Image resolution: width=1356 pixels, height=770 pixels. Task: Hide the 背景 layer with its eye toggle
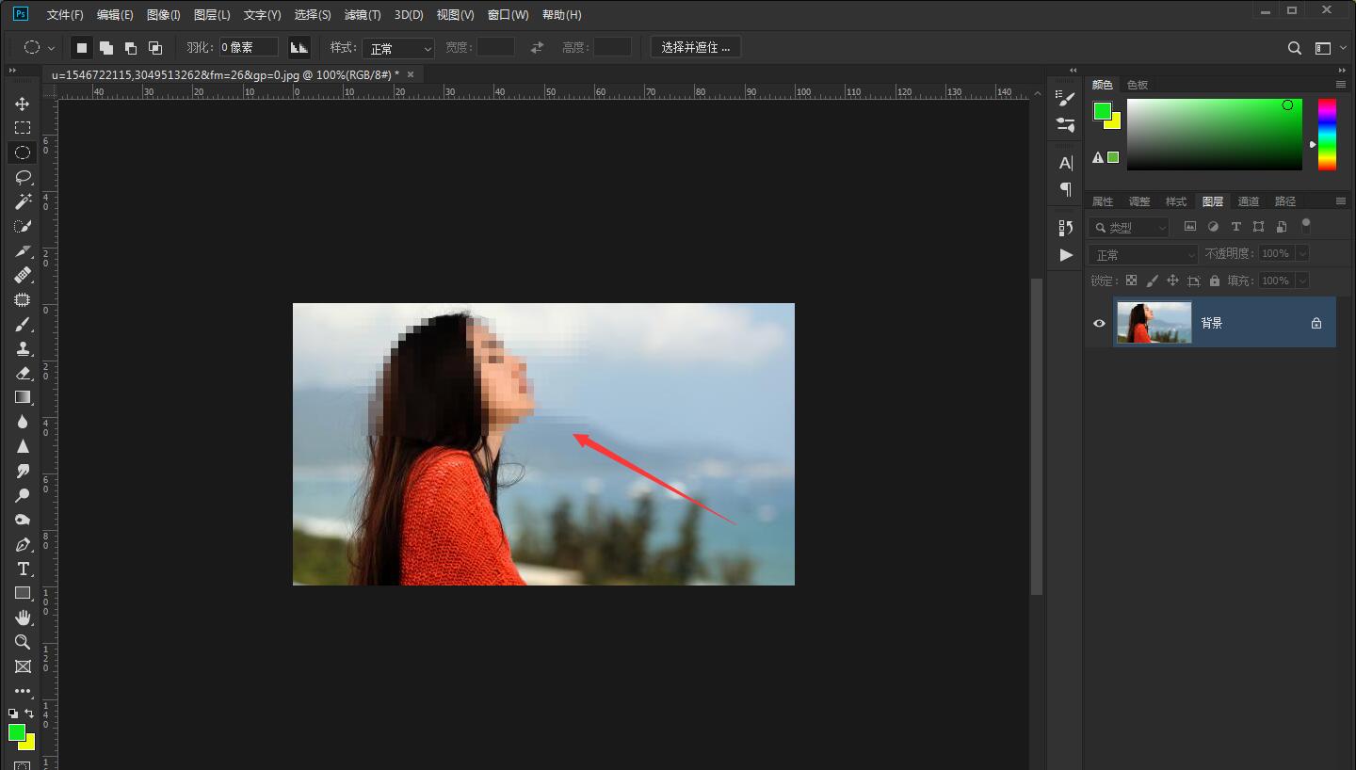1099,323
